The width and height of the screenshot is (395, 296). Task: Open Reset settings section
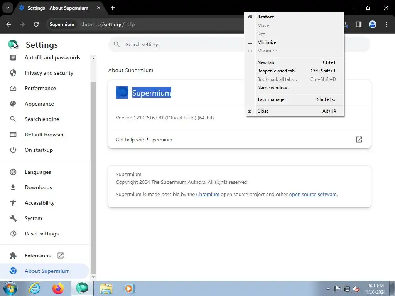coord(45,234)
